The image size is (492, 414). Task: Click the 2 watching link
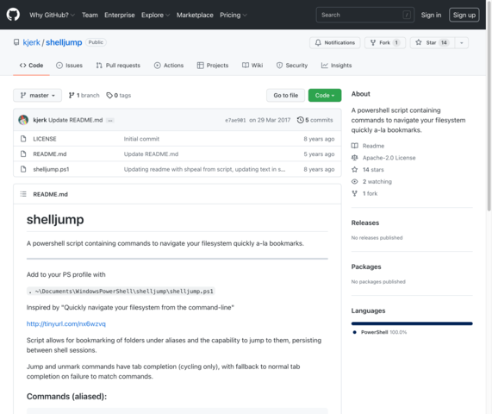(377, 182)
